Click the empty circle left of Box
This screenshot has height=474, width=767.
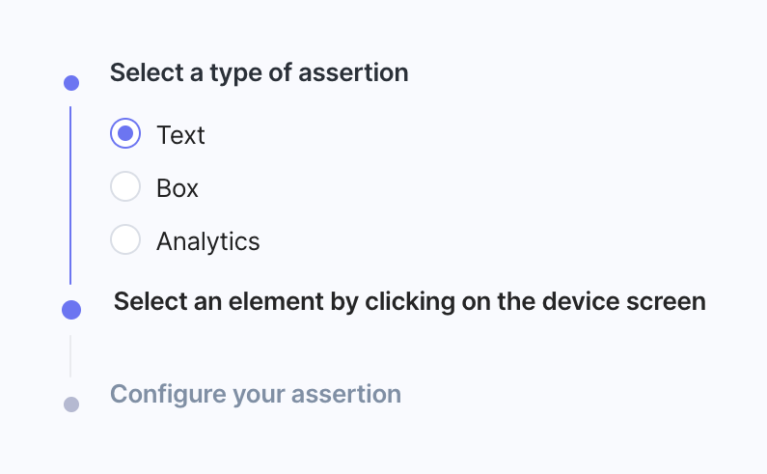tap(125, 186)
